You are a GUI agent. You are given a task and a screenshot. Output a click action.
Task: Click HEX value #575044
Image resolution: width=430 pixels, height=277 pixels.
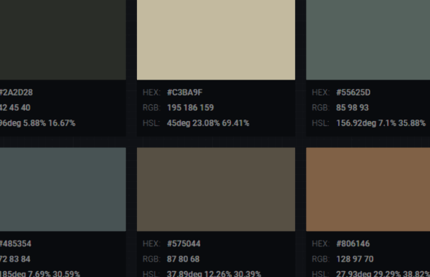pos(184,243)
